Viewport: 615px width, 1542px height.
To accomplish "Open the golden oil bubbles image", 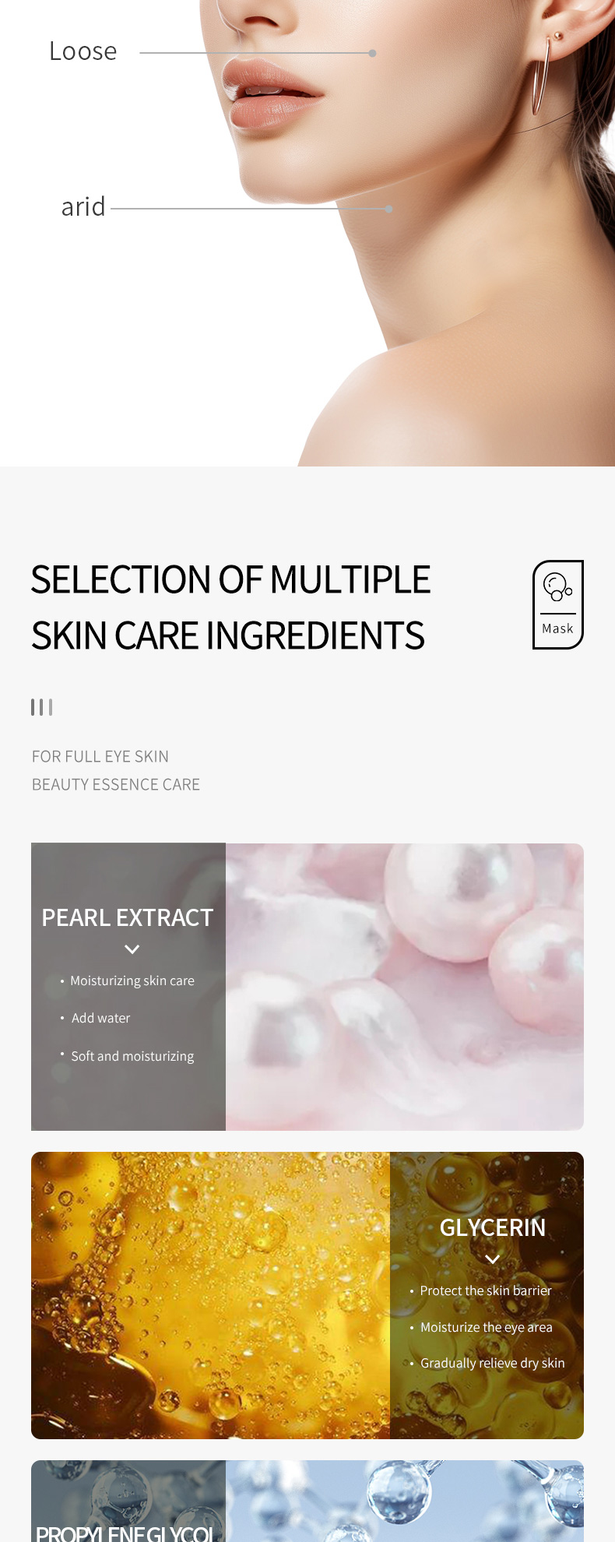I will pos(210,1295).
